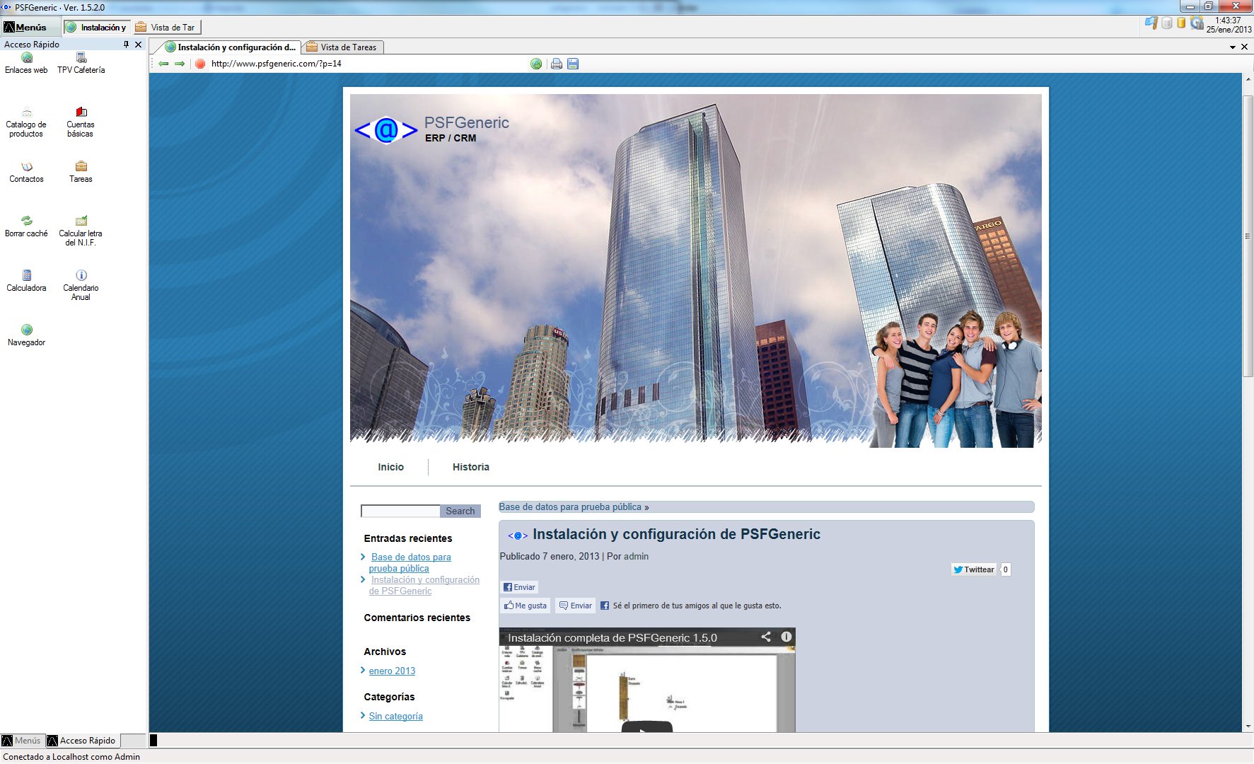
Task: Print the page with printer icon
Action: point(557,64)
